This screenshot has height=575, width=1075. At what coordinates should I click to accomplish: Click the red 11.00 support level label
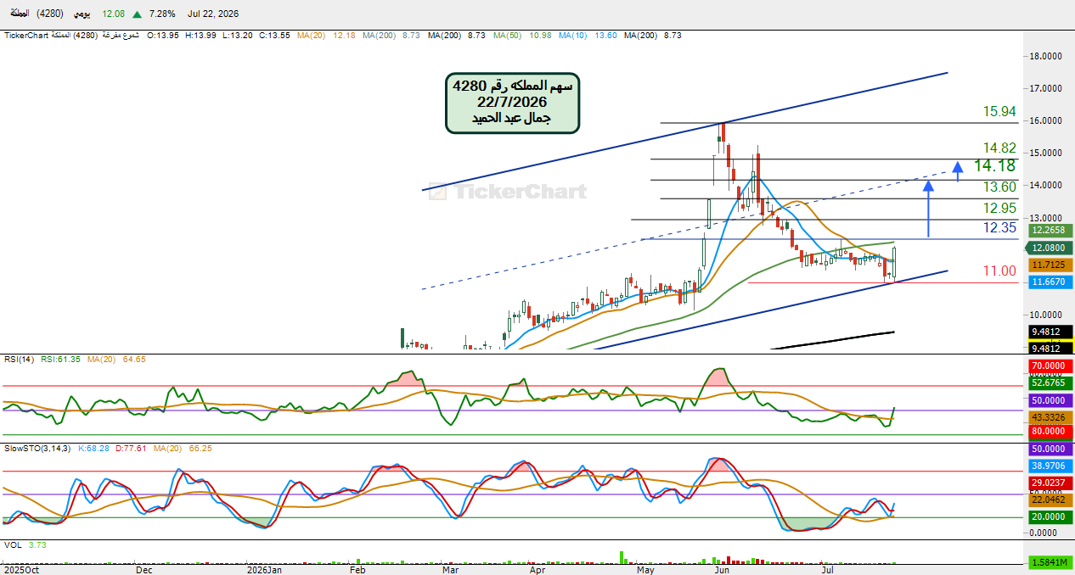click(999, 271)
